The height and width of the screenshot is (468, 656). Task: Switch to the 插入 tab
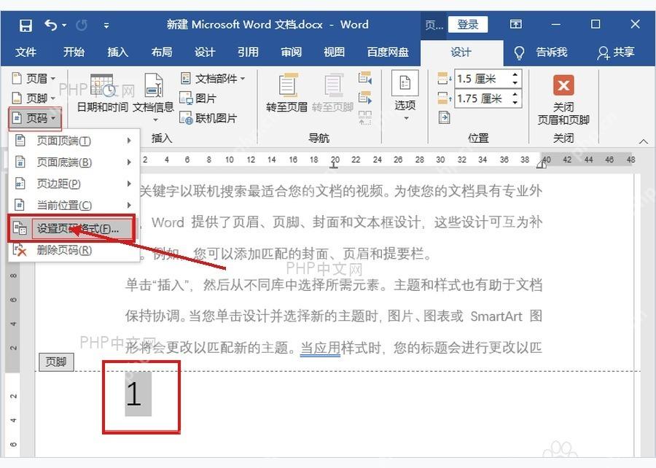tap(117, 52)
